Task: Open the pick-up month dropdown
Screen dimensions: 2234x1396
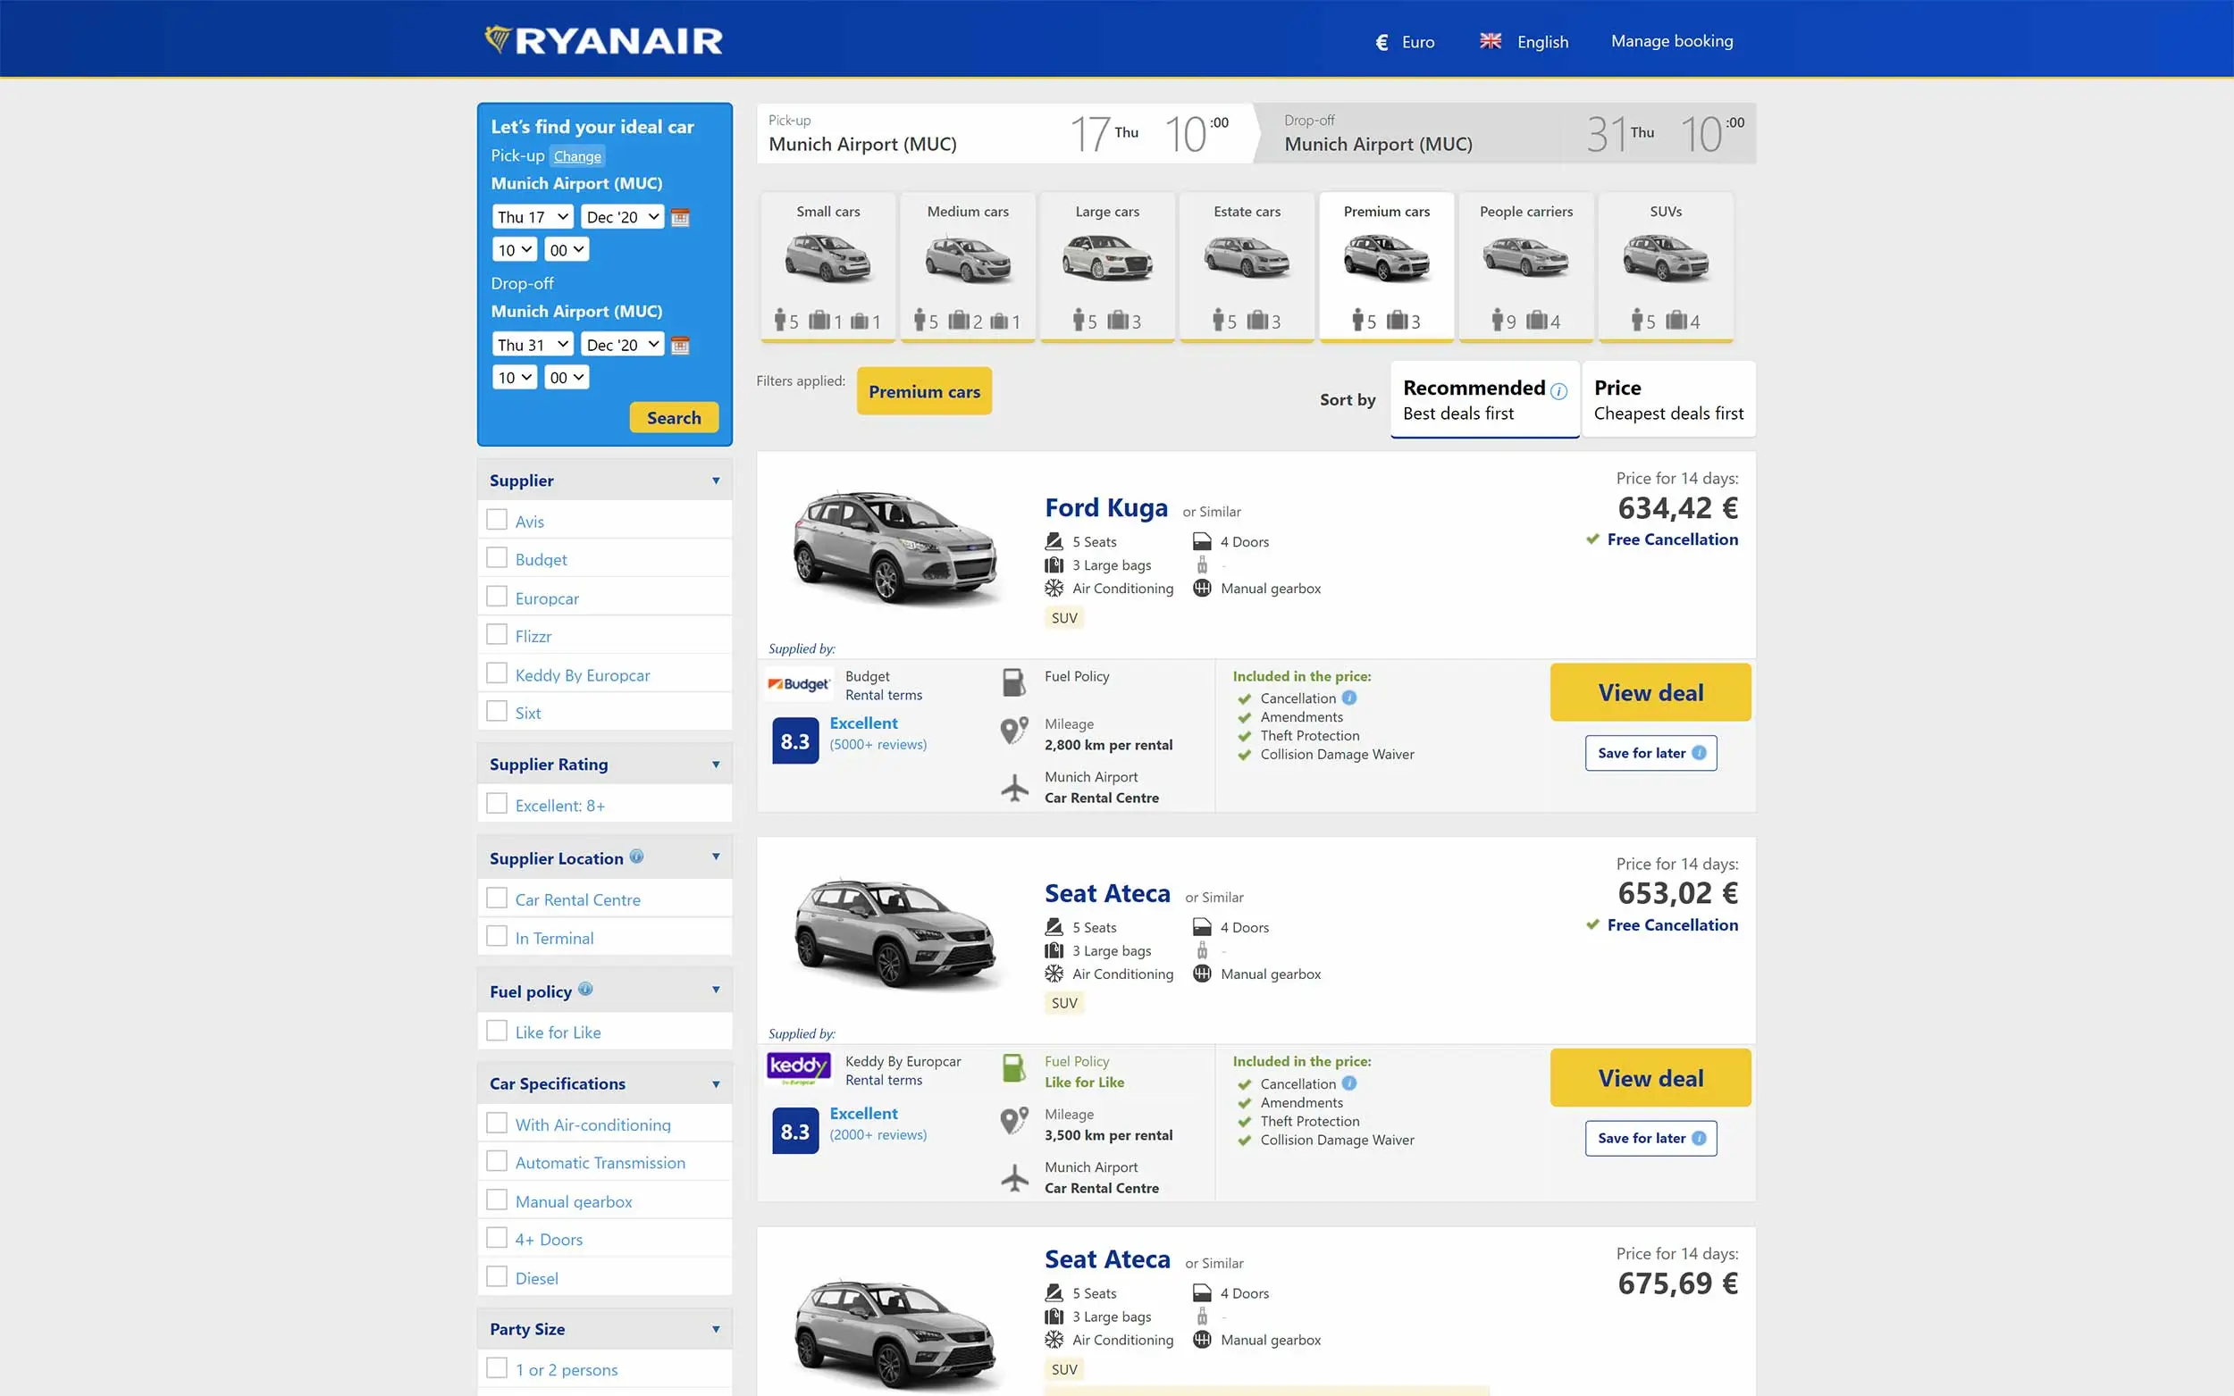Action: pyautogui.click(x=623, y=217)
